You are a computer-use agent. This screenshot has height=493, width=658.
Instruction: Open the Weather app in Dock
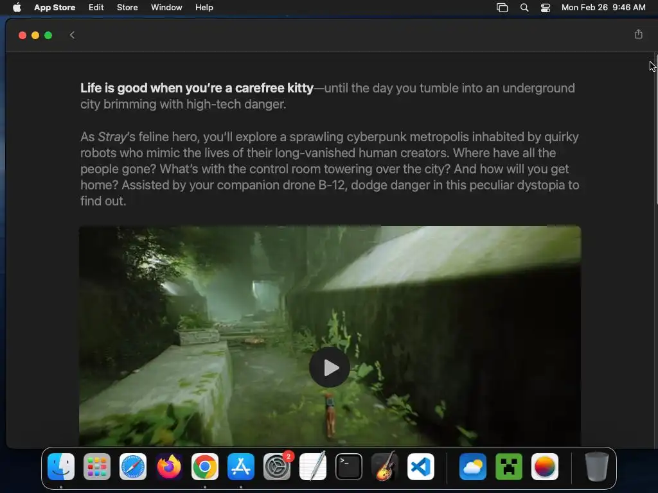473,467
